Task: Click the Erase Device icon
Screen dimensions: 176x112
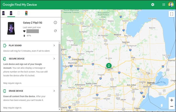Action: [5, 91]
